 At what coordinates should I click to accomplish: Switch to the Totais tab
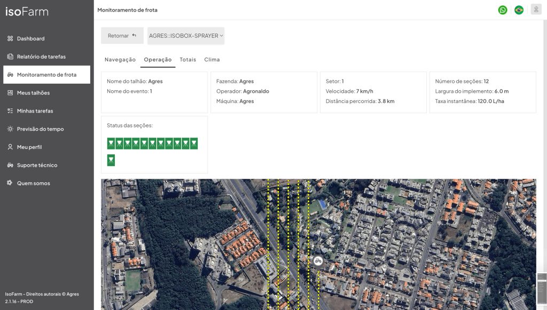pyautogui.click(x=187, y=60)
